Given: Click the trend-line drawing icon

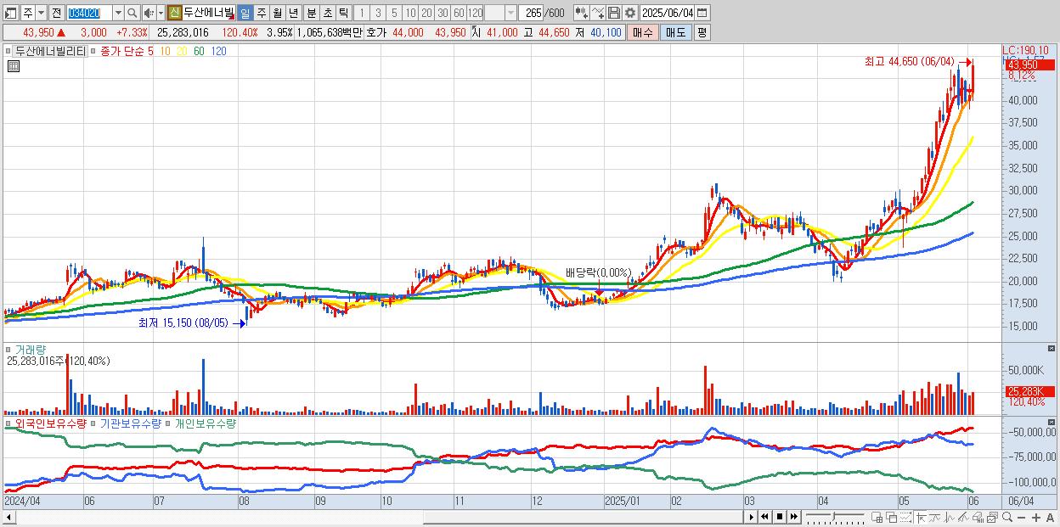Looking at the screenshot, I should (935, 517).
